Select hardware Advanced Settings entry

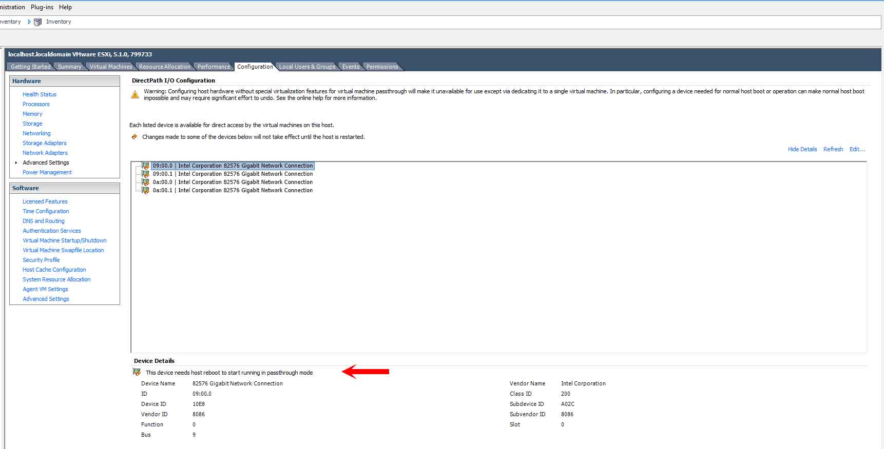[x=46, y=162]
